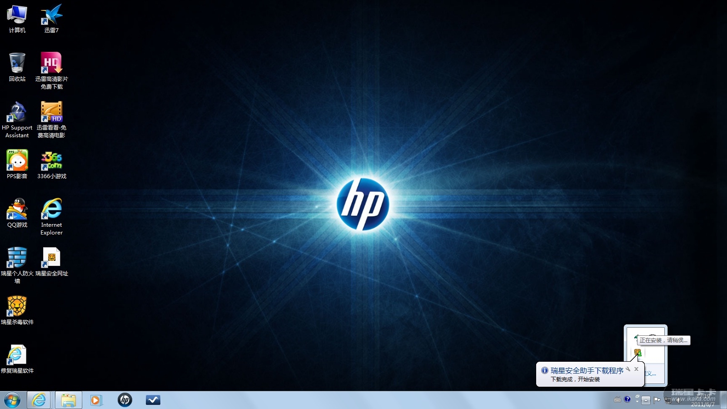727x409 pixels.
Task: Collapse the hidden tray icons arrow
Action: tap(646, 400)
